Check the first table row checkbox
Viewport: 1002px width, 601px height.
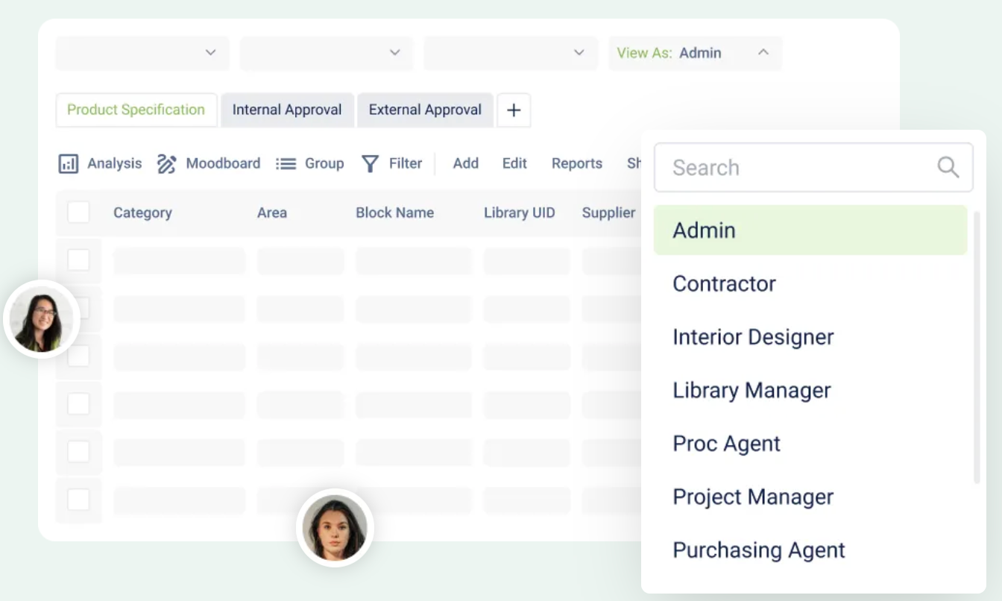[78, 260]
